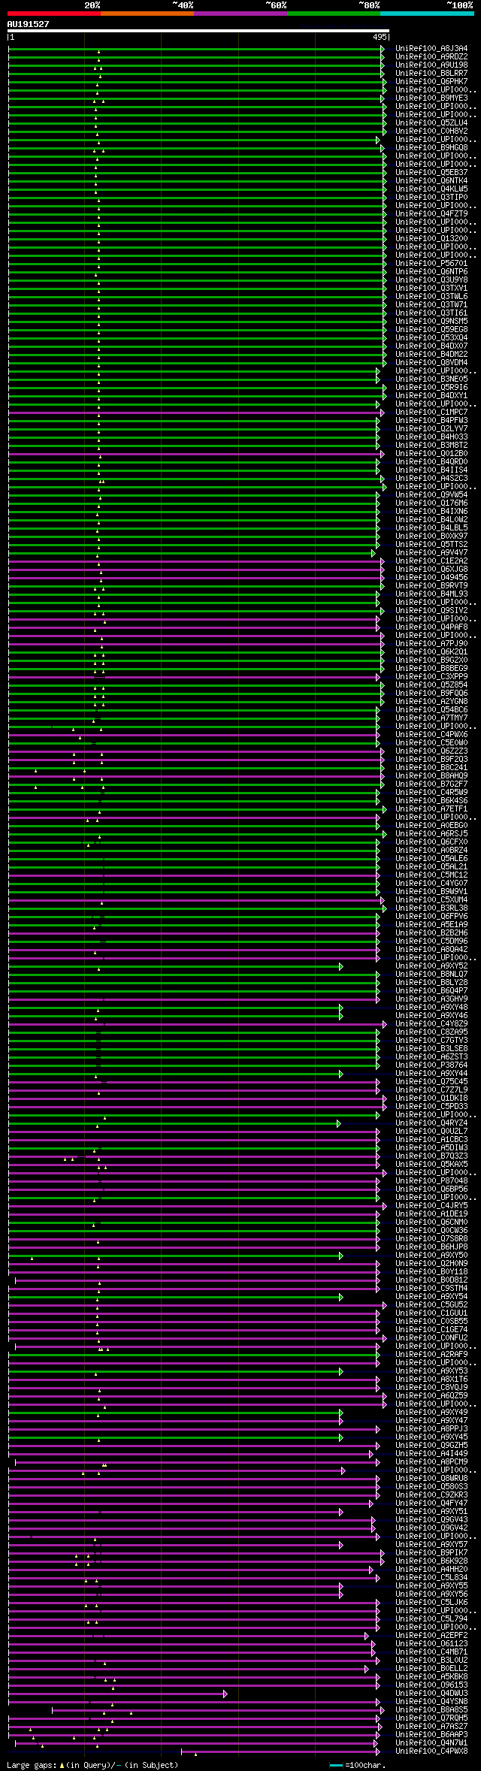The image size is (481, 1771).
Task: Click the orange ~40% identity legend bar
Action: [147, 14]
